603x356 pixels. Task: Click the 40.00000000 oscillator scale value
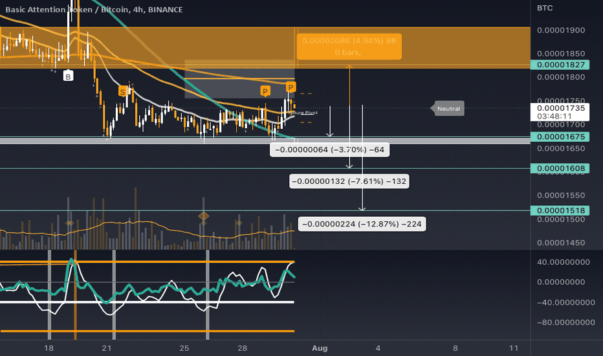(564, 262)
